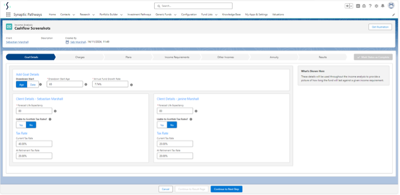The height and width of the screenshot is (195, 400).
Task: Click the info icon beside Drawdown Start Age
Action: pyautogui.click(x=86, y=84)
